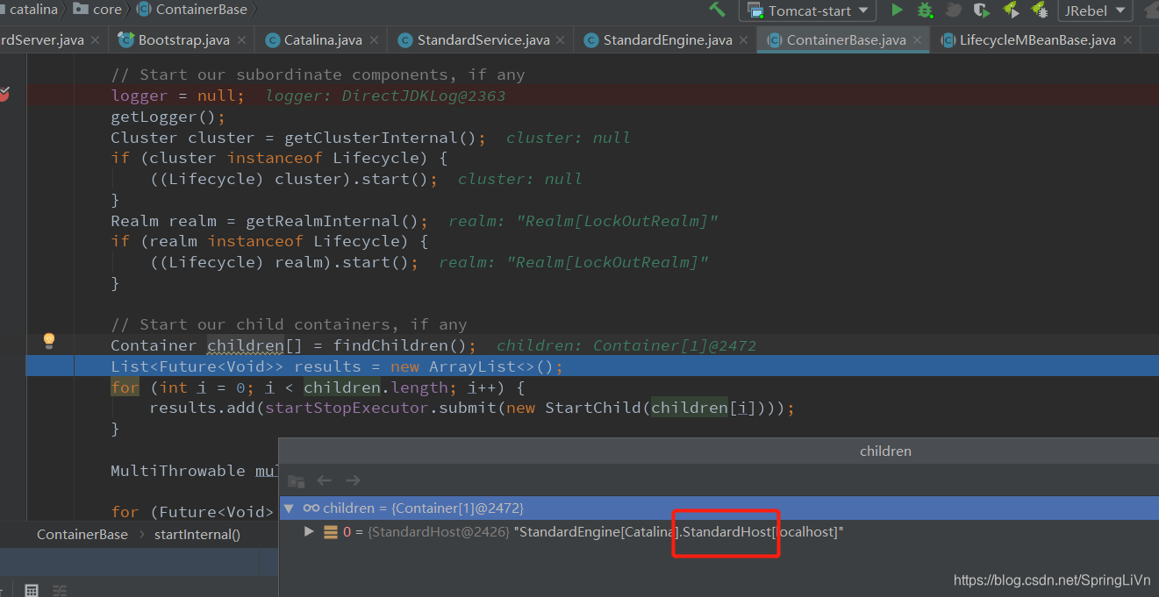The height and width of the screenshot is (597, 1159).
Task: Click the infinity watch icon beside children
Action: coord(311,508)
